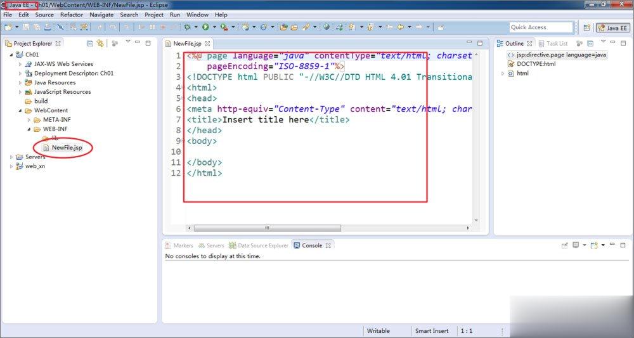Image resolution: width=634 pixels, height=338 pixels.
Task: Click the Save All toolbar icon
Action: tap(37, 27)
